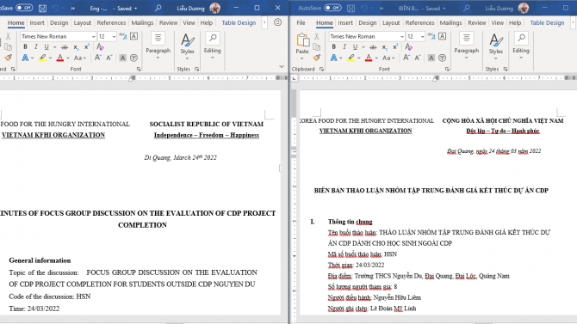
Task: Open font name dropdown in the right window
Action: click(x=401, y=36)
